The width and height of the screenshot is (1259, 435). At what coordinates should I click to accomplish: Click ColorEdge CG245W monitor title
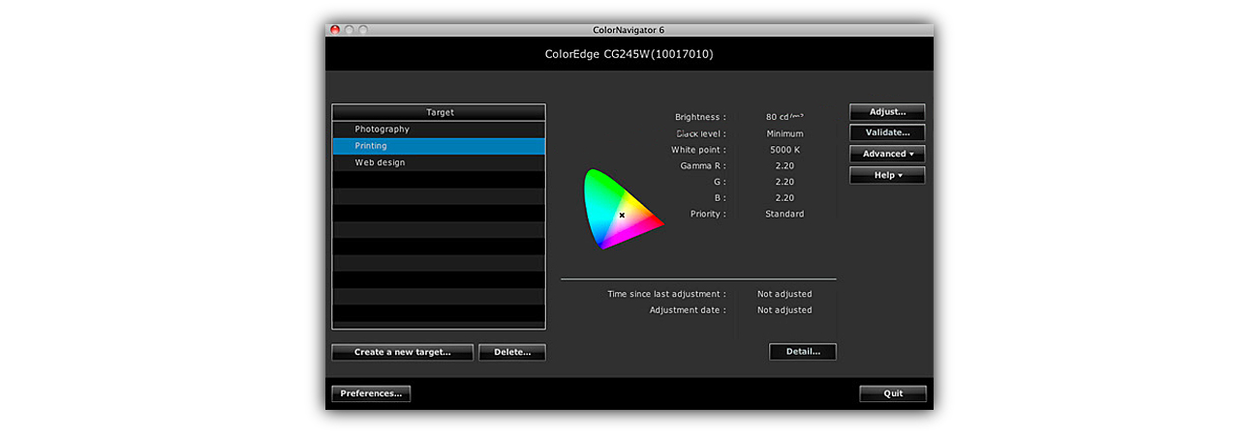pyautogui.click(x=629, y=54)
